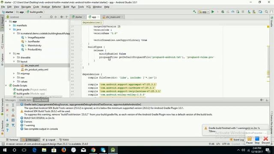
Task: Select shr_product_entry.xml in layout folder
Action: tap(36, 69)
